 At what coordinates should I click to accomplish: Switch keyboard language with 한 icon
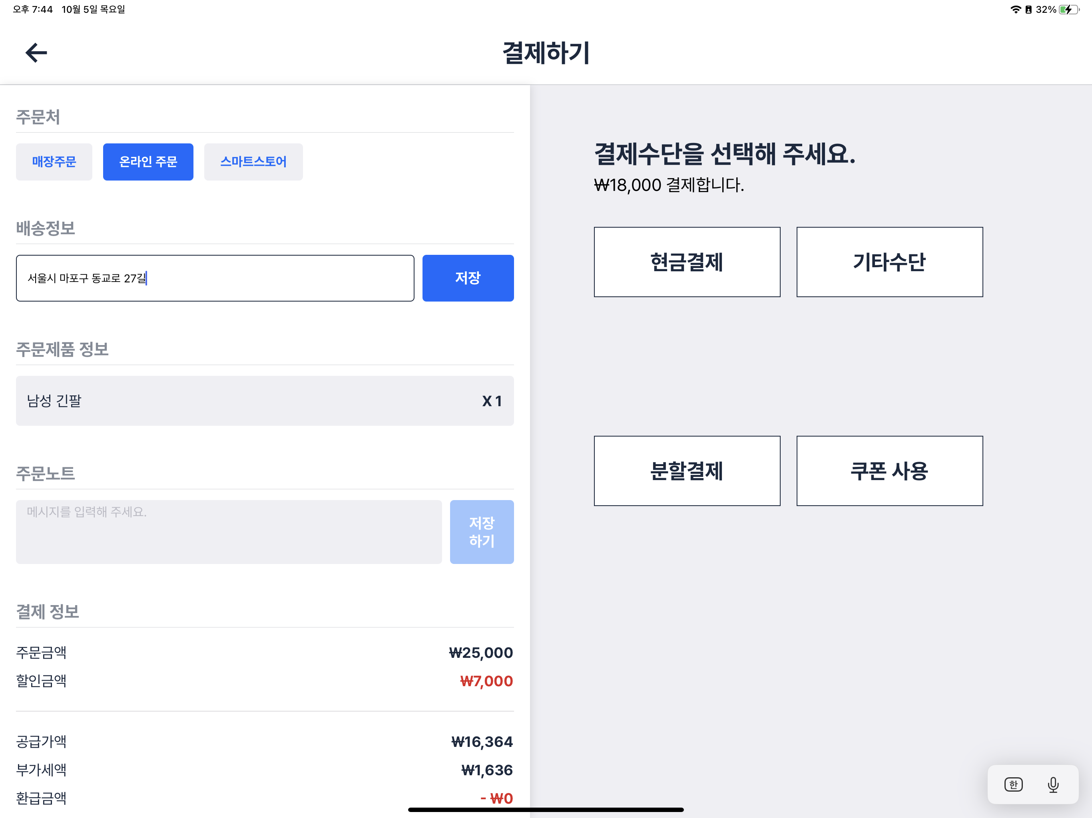tap(1014, 784)
